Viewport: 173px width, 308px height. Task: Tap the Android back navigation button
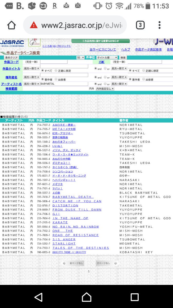(x=38, y=297)
